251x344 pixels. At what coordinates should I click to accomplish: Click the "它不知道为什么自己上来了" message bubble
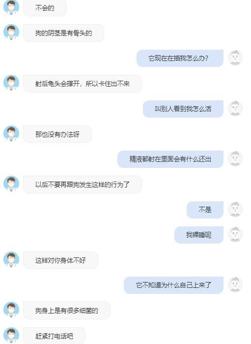[174, 285]
